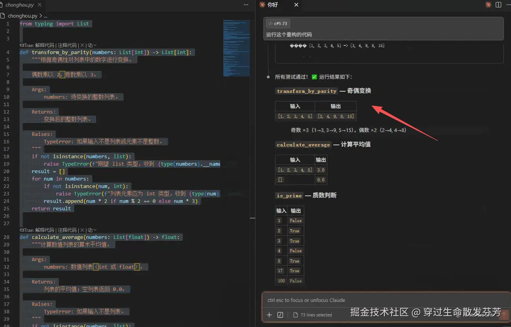This screenshot has height=327, width=511.
Task: Click 解释代码 above transform_by_parity function
Action: point(44,45)
